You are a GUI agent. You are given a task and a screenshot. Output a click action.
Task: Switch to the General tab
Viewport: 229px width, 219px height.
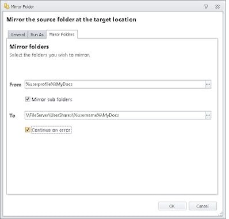pyautogui.click(x=18, y=35)
